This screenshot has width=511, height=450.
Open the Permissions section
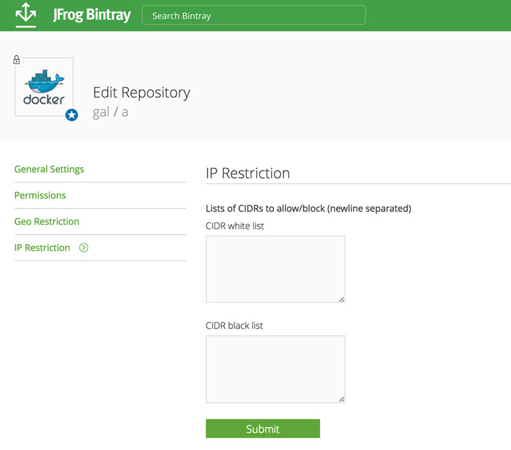pyautogui.click(x=40, y=195)
